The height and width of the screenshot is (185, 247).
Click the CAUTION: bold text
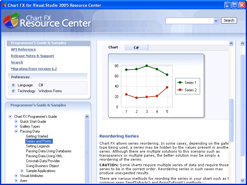coord(109,165)
